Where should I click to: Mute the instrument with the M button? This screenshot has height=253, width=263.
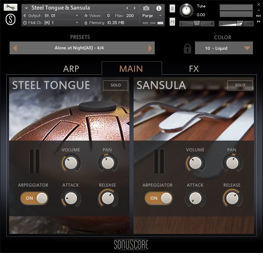tap(172, 22)
